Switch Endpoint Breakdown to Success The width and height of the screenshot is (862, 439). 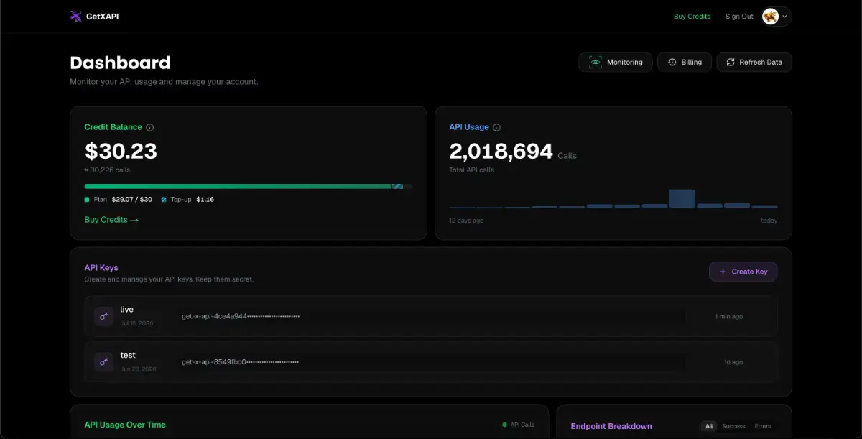[x=733, y=426]
